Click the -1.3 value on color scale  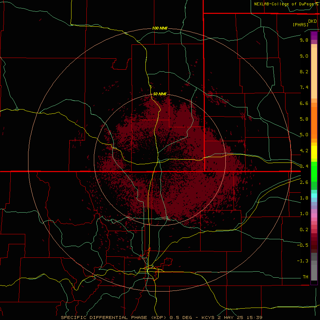click(x=303, y=261)
